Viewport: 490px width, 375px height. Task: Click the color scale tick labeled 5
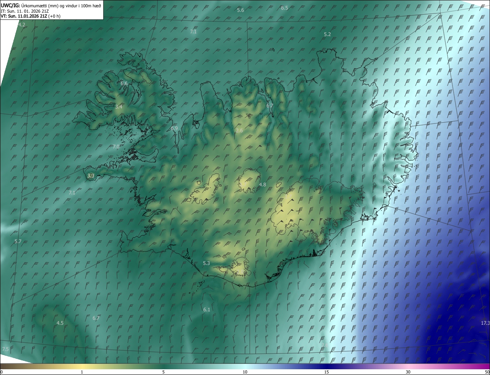click(163, 372)
